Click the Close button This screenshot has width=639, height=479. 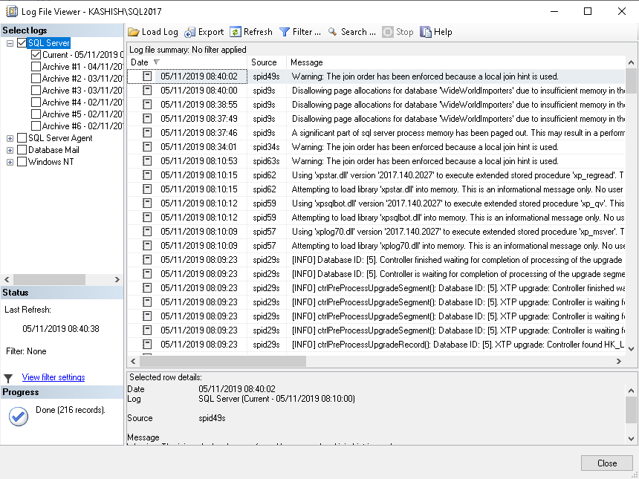click(607, 463)
